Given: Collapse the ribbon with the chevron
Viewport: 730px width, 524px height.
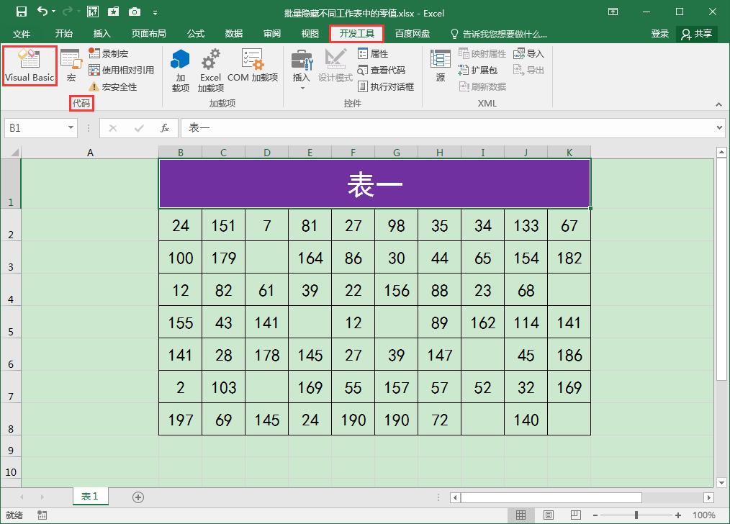Looking at the screenshot, I should (x=718, y=104).
